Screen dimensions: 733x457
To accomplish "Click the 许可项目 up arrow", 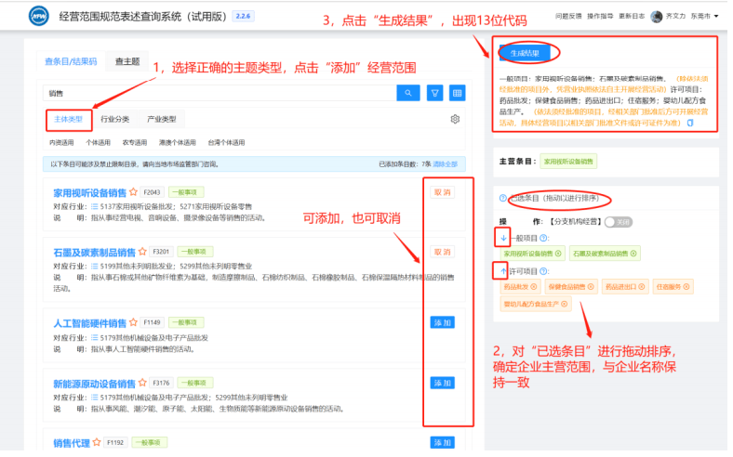I will [502, 270].
